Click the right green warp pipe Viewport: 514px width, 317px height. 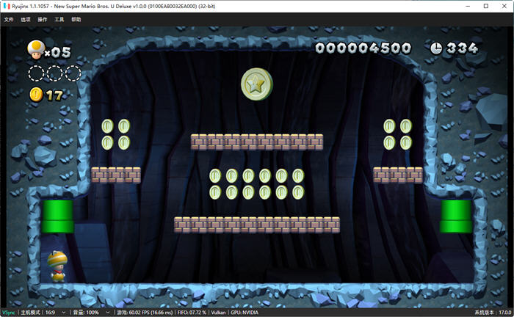click(x=456, y=216)
